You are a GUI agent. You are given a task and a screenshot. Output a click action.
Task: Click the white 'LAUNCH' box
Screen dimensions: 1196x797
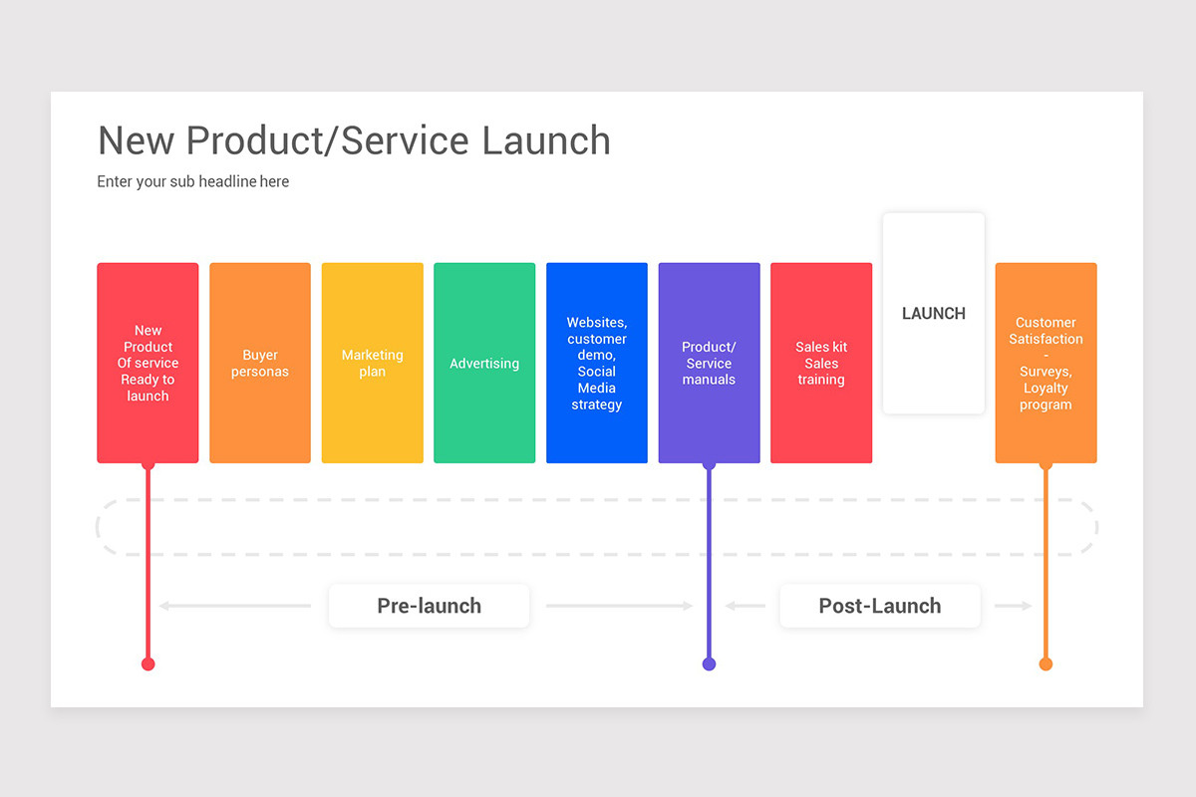(x=933, y=312)
